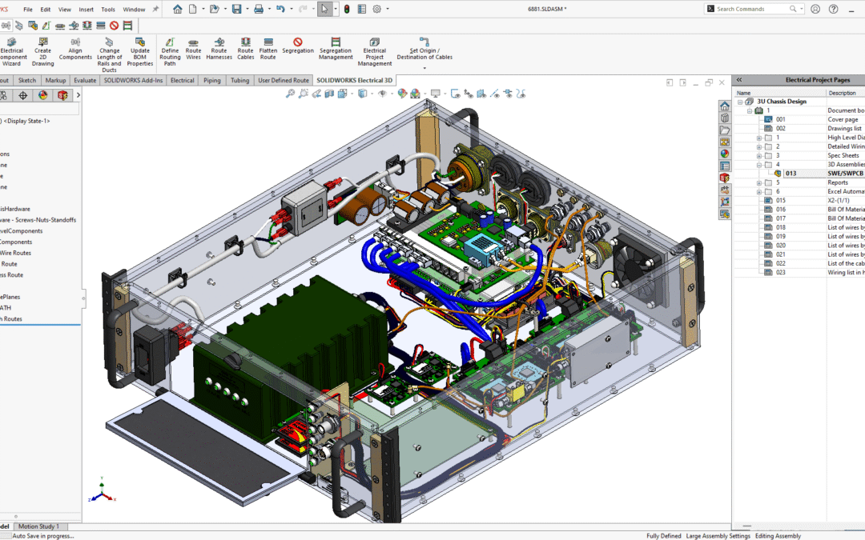Screen dimensions: 865x540
Task: Select the SWE/SWPCB drawing 013 in the tree
Action: pos(790,174)
